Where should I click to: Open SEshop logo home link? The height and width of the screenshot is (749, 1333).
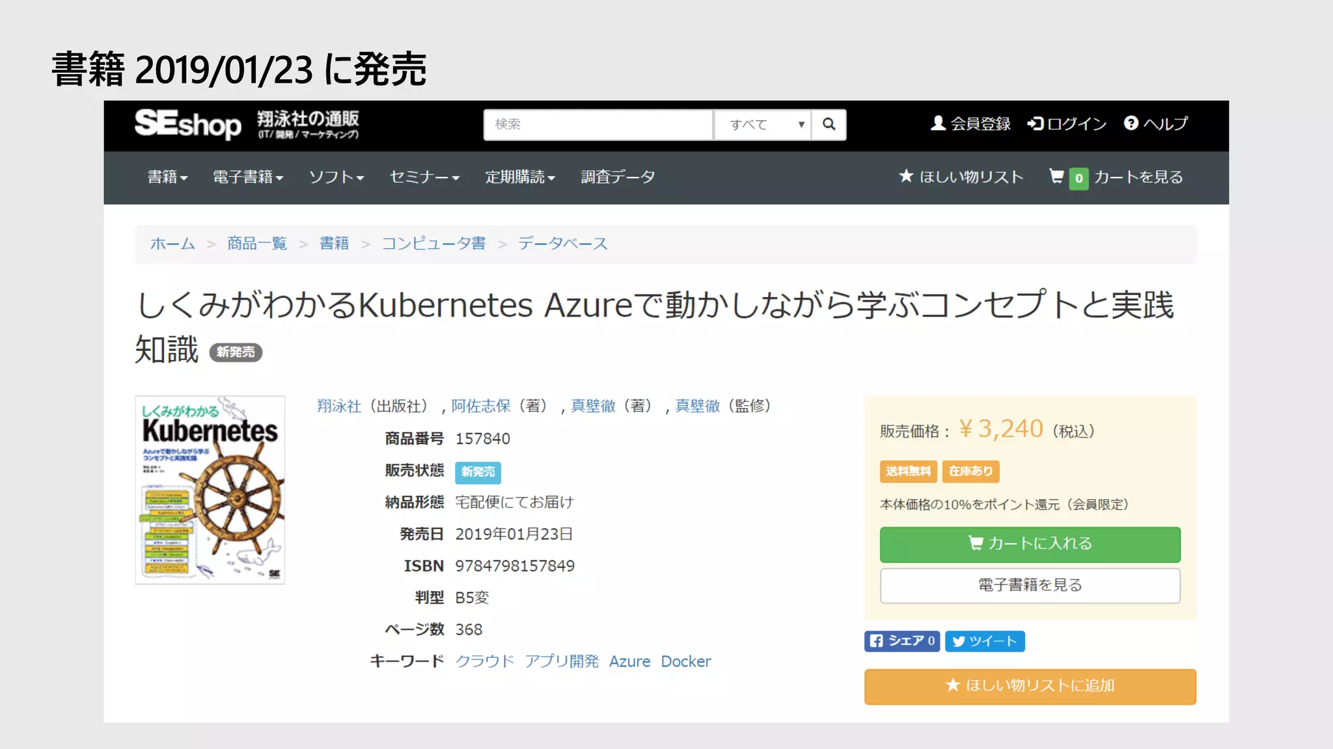tap(188, 124)
